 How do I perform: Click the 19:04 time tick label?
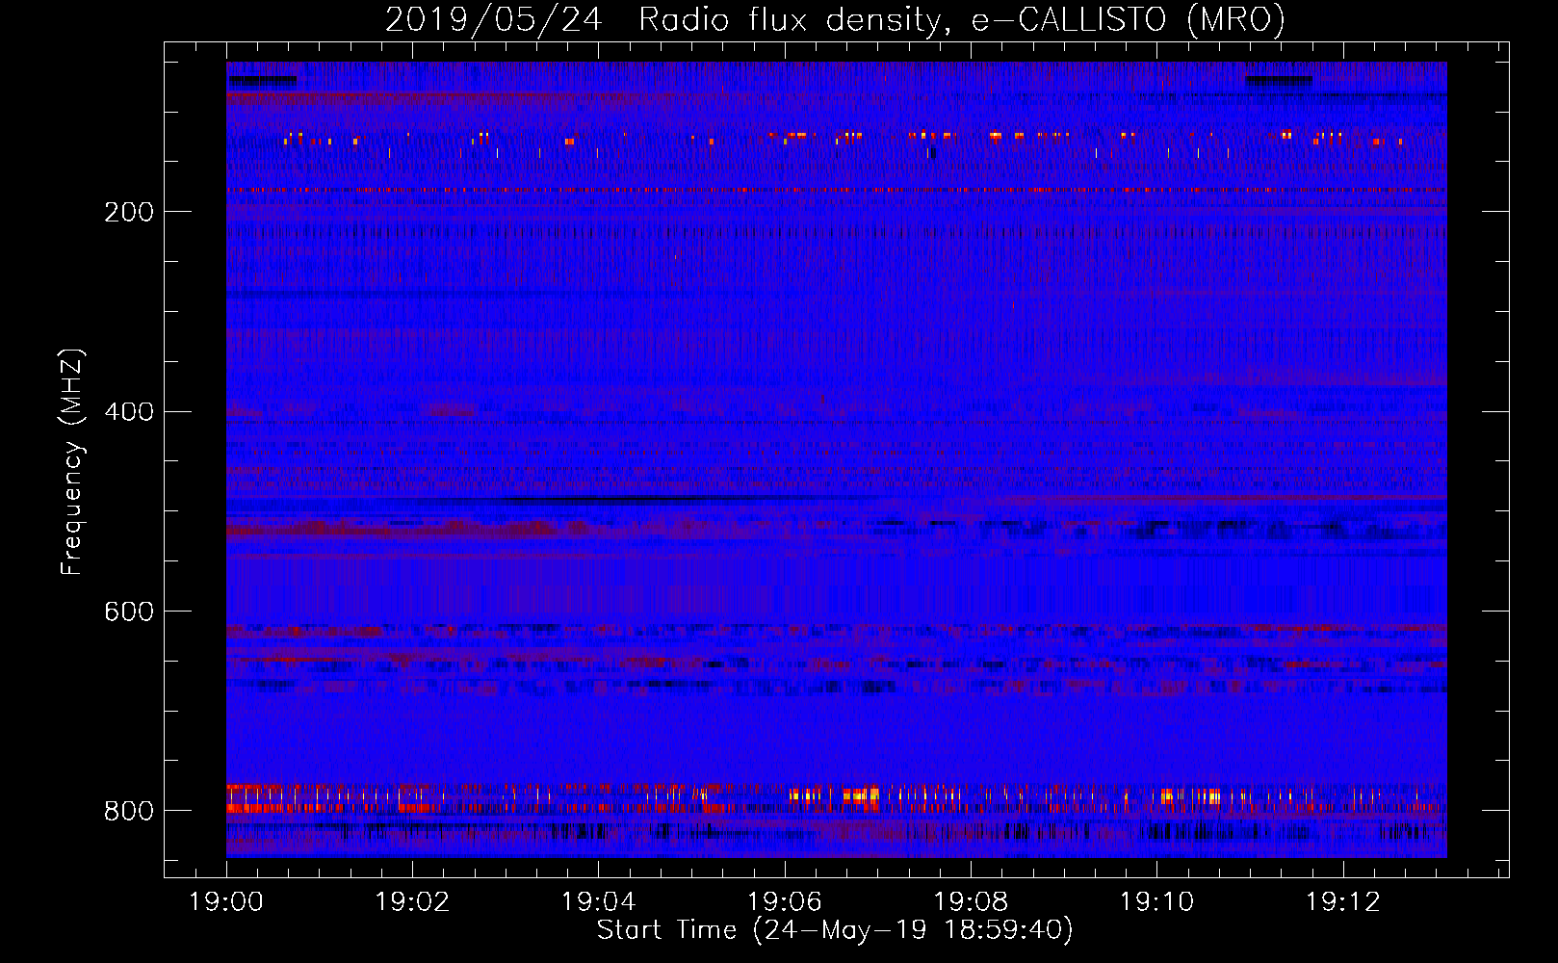point(598,902)
